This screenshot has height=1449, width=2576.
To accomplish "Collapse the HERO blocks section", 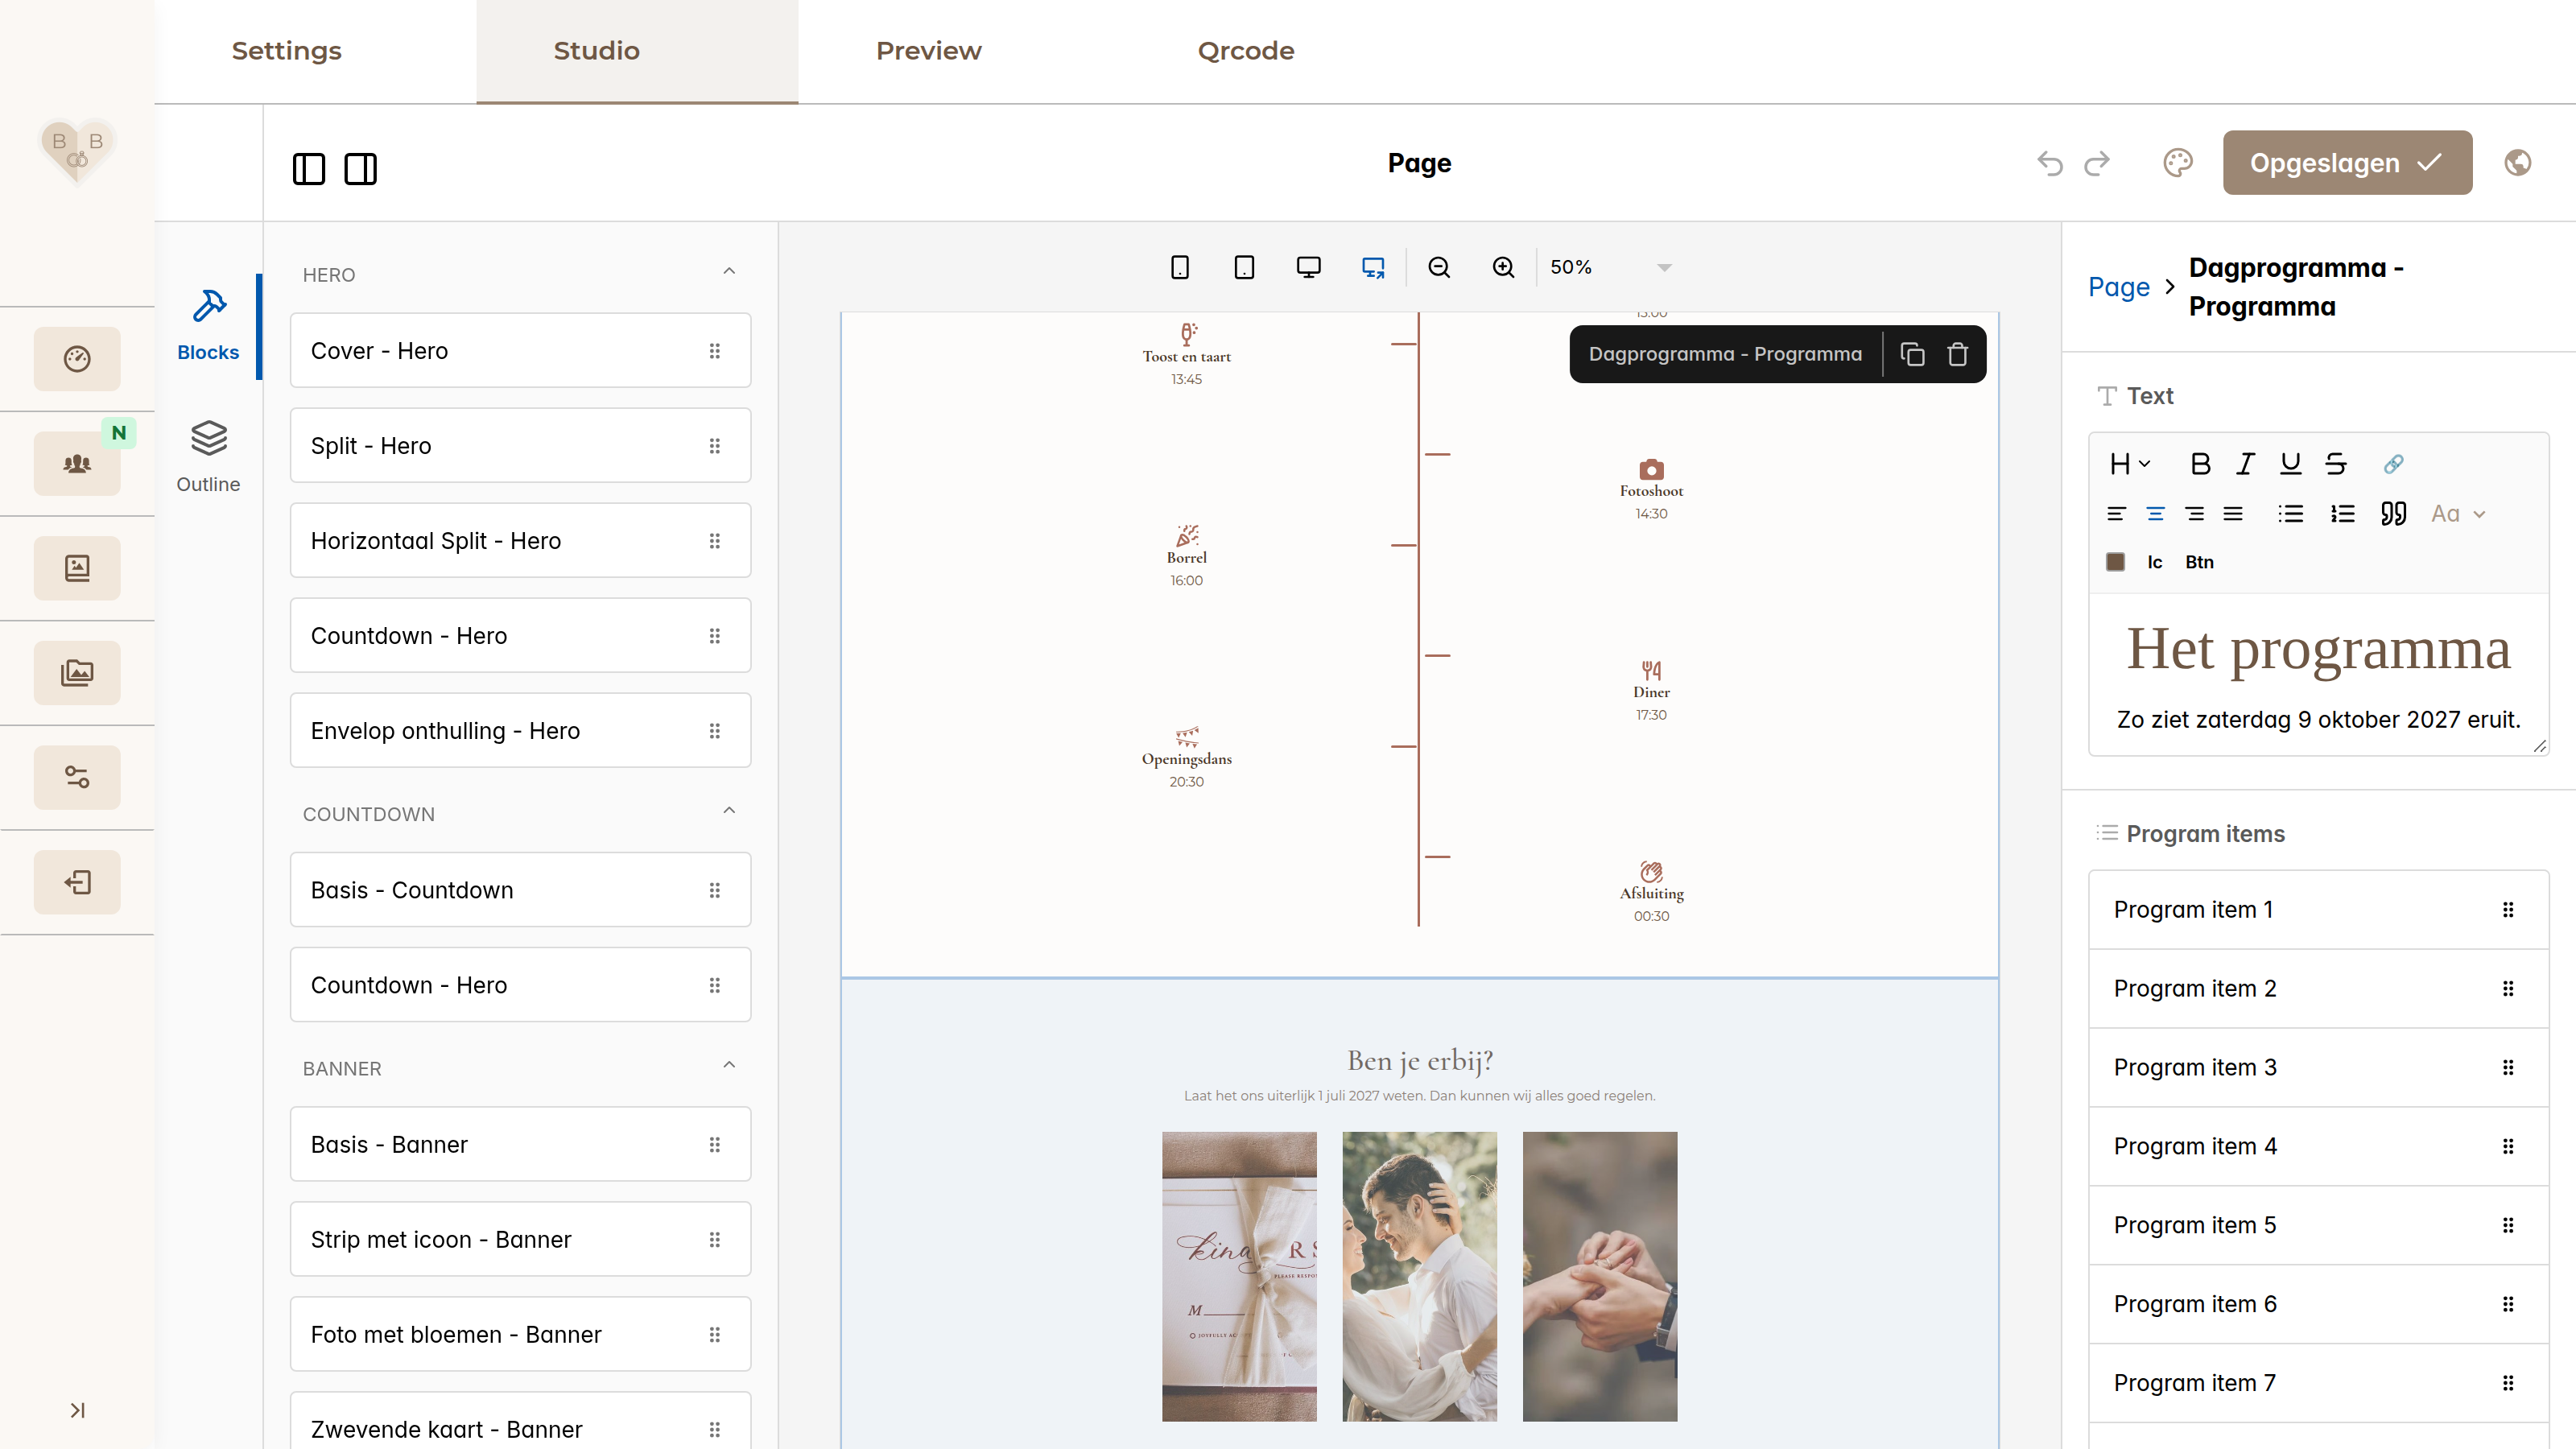I will coord(729,272).
